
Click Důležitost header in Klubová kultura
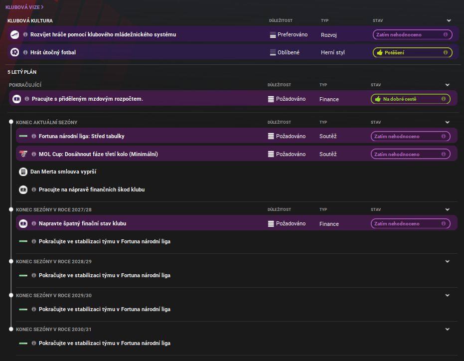click(281, 21)
